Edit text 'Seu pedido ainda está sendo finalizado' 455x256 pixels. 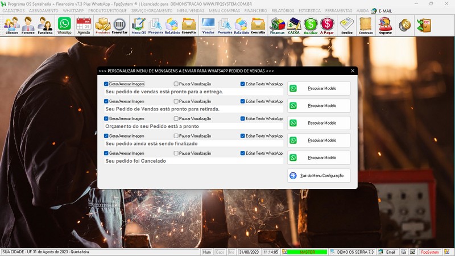tap(193, 144)
